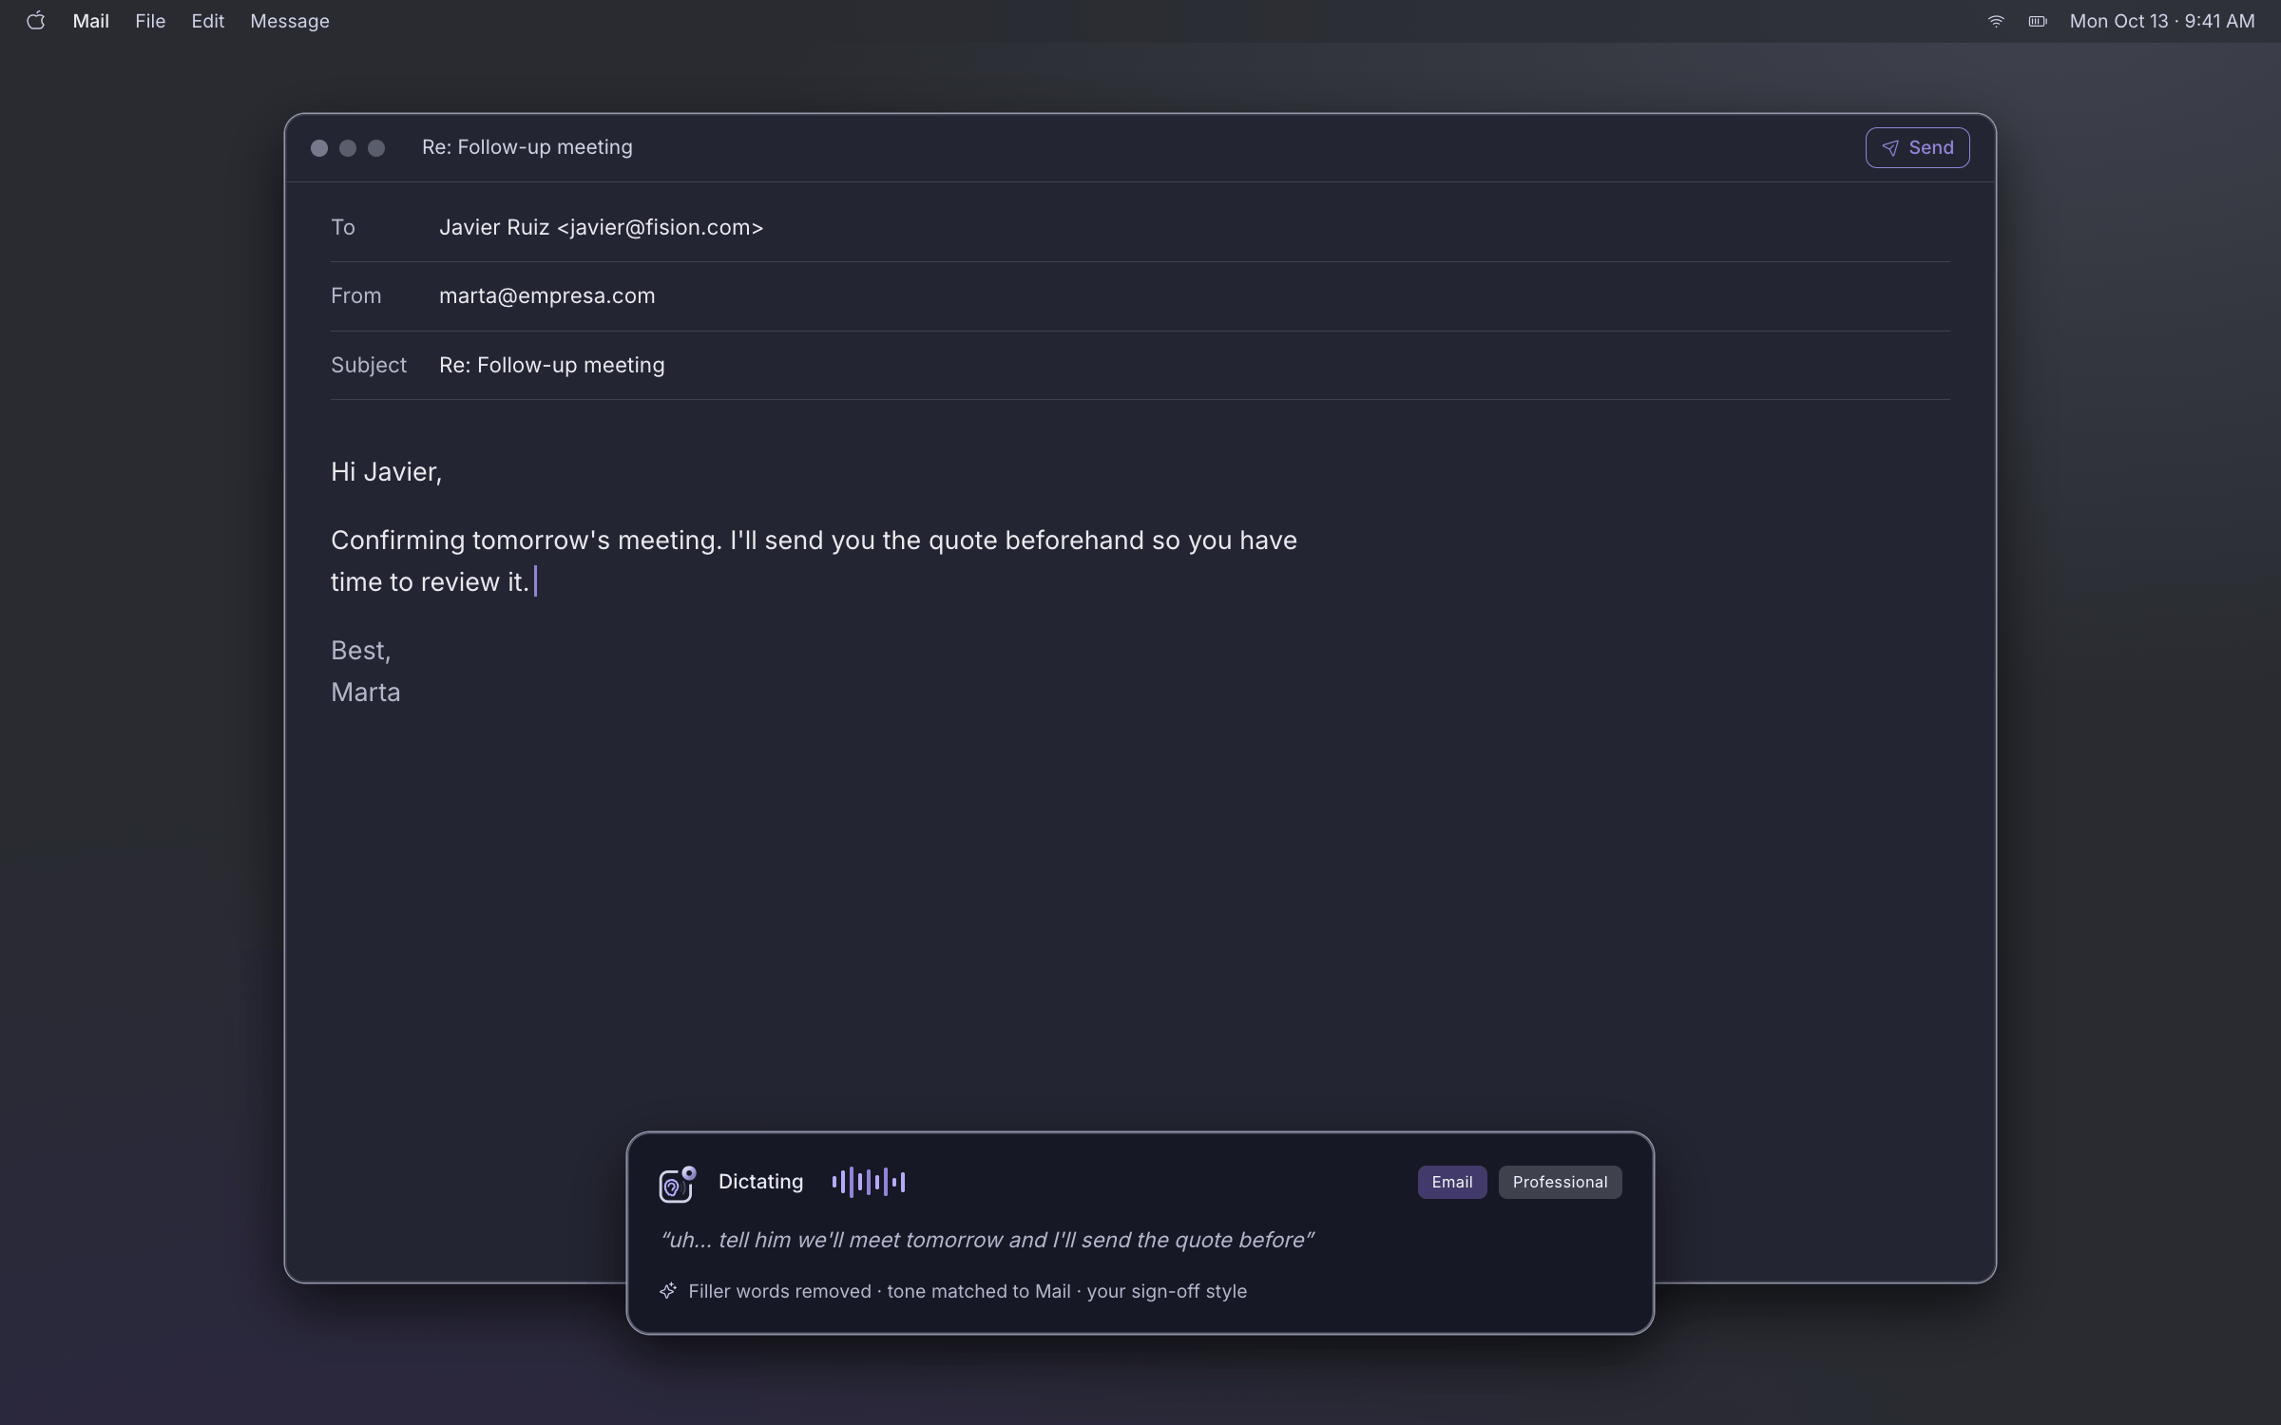This screenshot has width=2281, height=1425.
Task: Click the quoted dictation transcript text
Action: pos(987,1240)
